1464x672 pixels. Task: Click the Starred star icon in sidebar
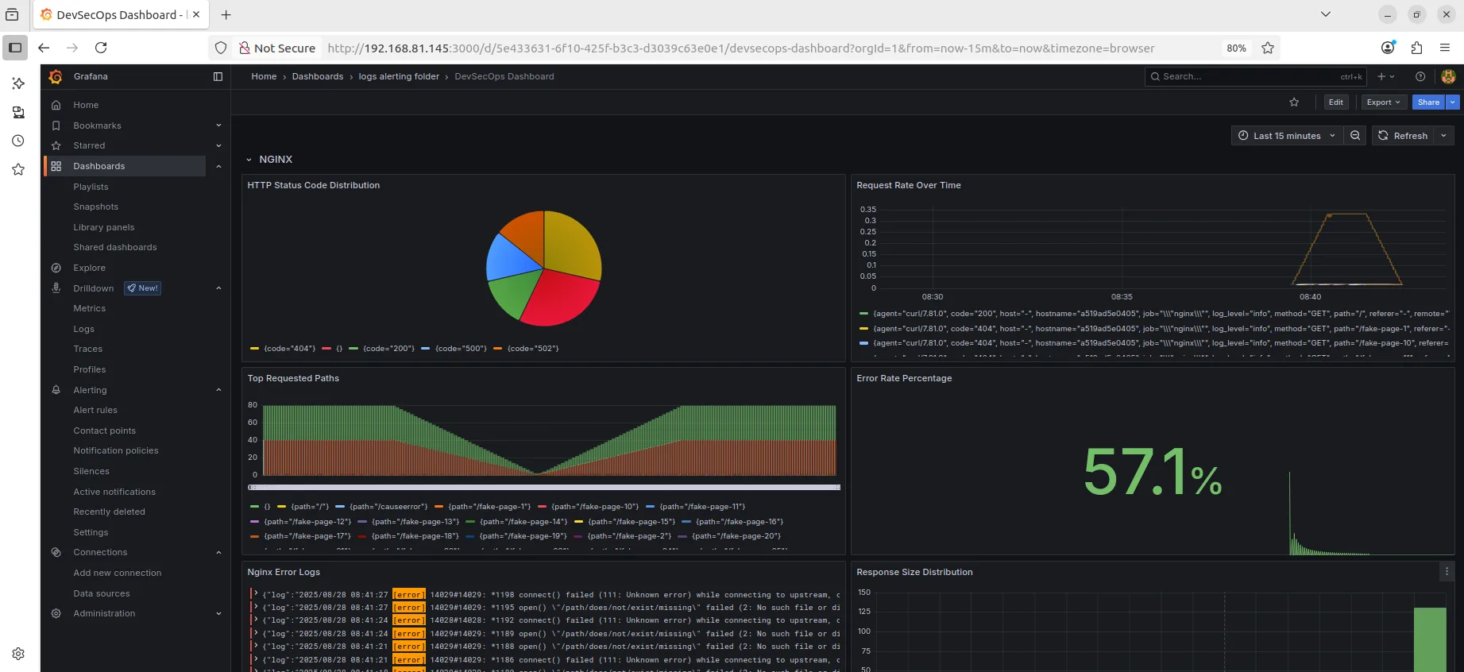pos(56,145)
